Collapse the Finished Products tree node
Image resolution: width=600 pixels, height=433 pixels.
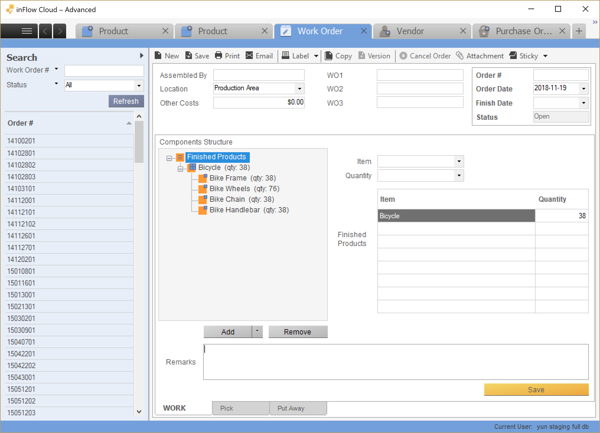click(169, 158)
